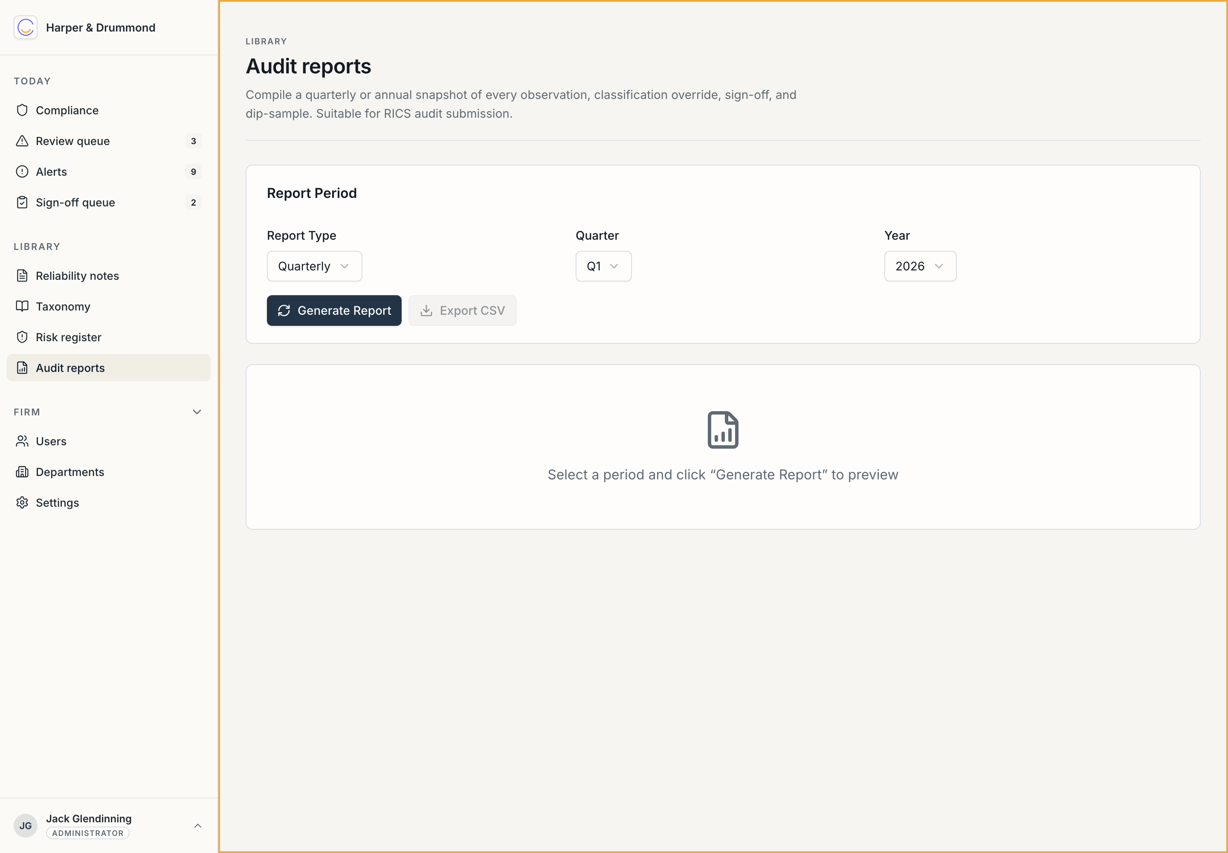Viewport: 1228px width, 853px height.
Task: Click the ADMINISTRATOR role badge
Action: tap(88, 833)
